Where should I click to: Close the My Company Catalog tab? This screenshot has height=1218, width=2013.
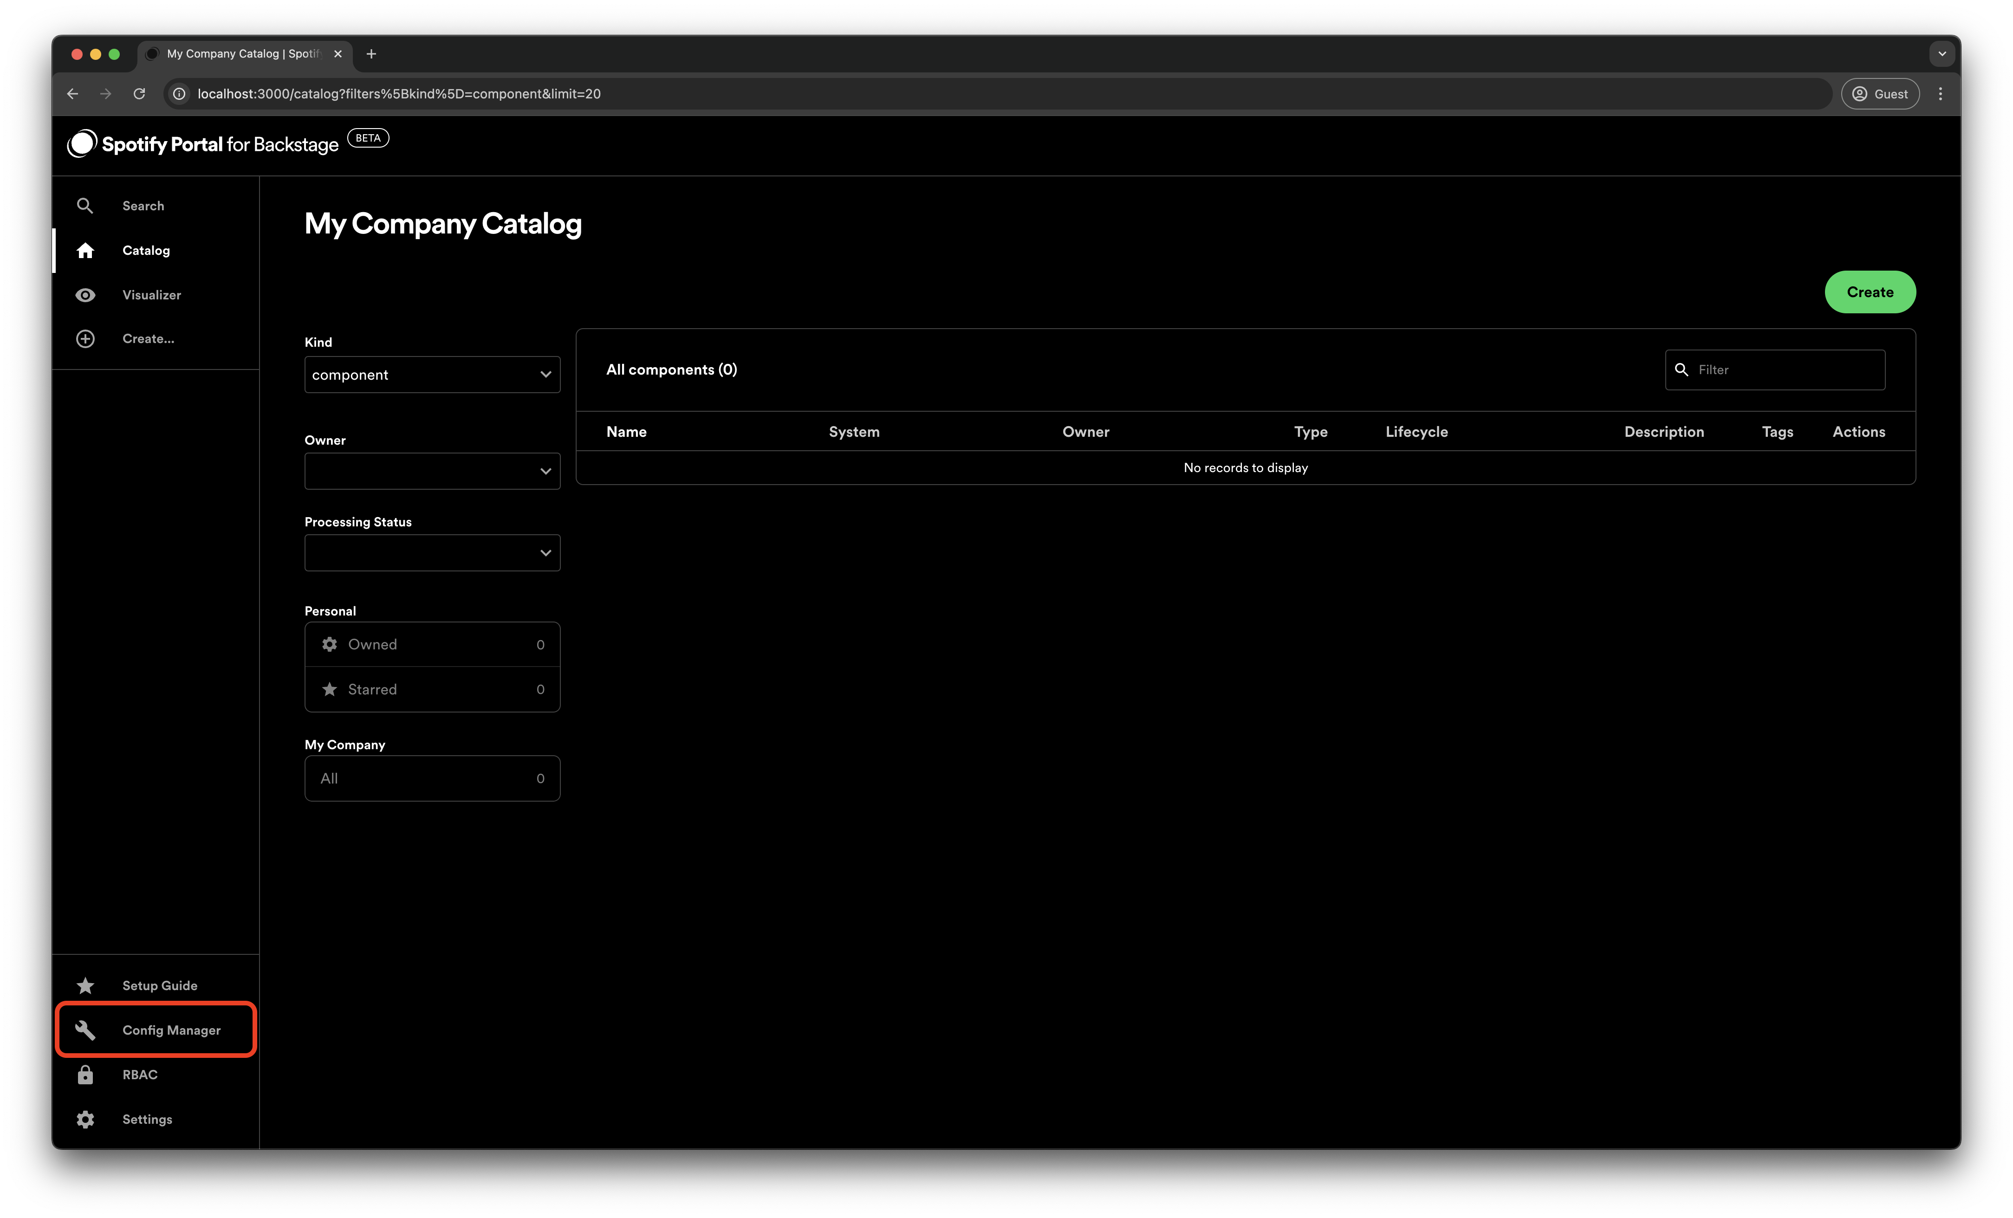pos(338,54)
